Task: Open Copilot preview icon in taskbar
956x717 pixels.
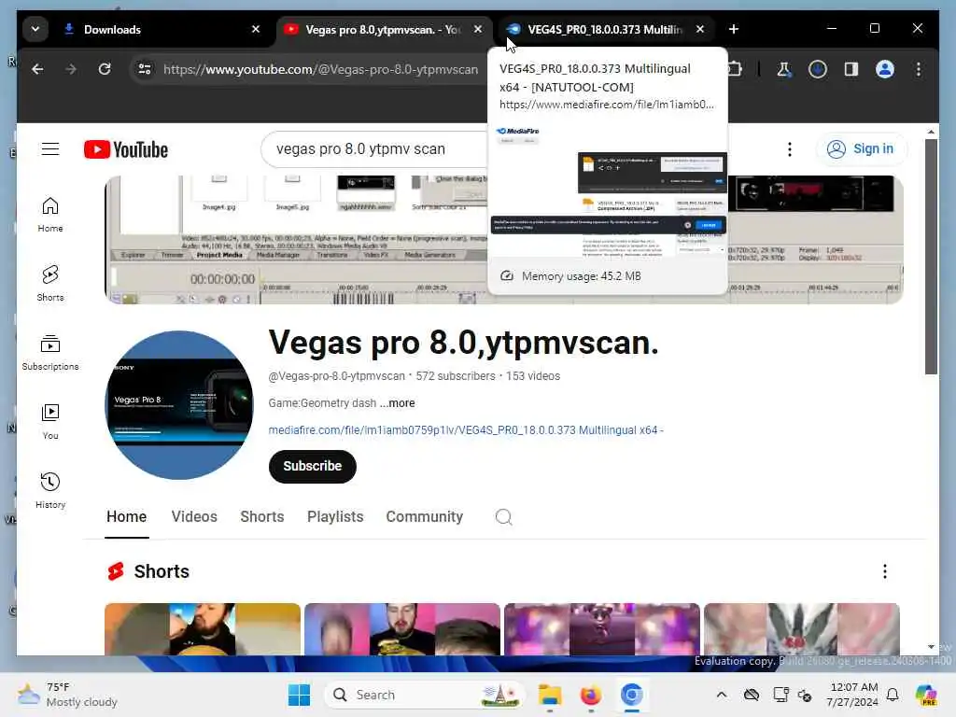Action: click(926, 695)
